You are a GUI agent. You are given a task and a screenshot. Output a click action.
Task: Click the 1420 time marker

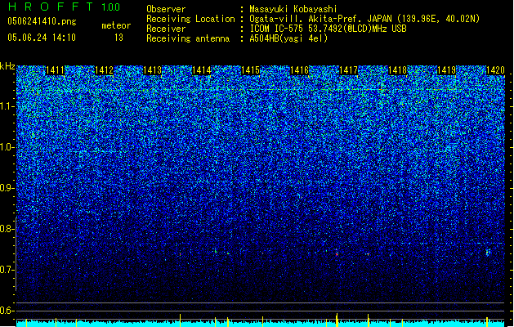[x=495, y=70]
